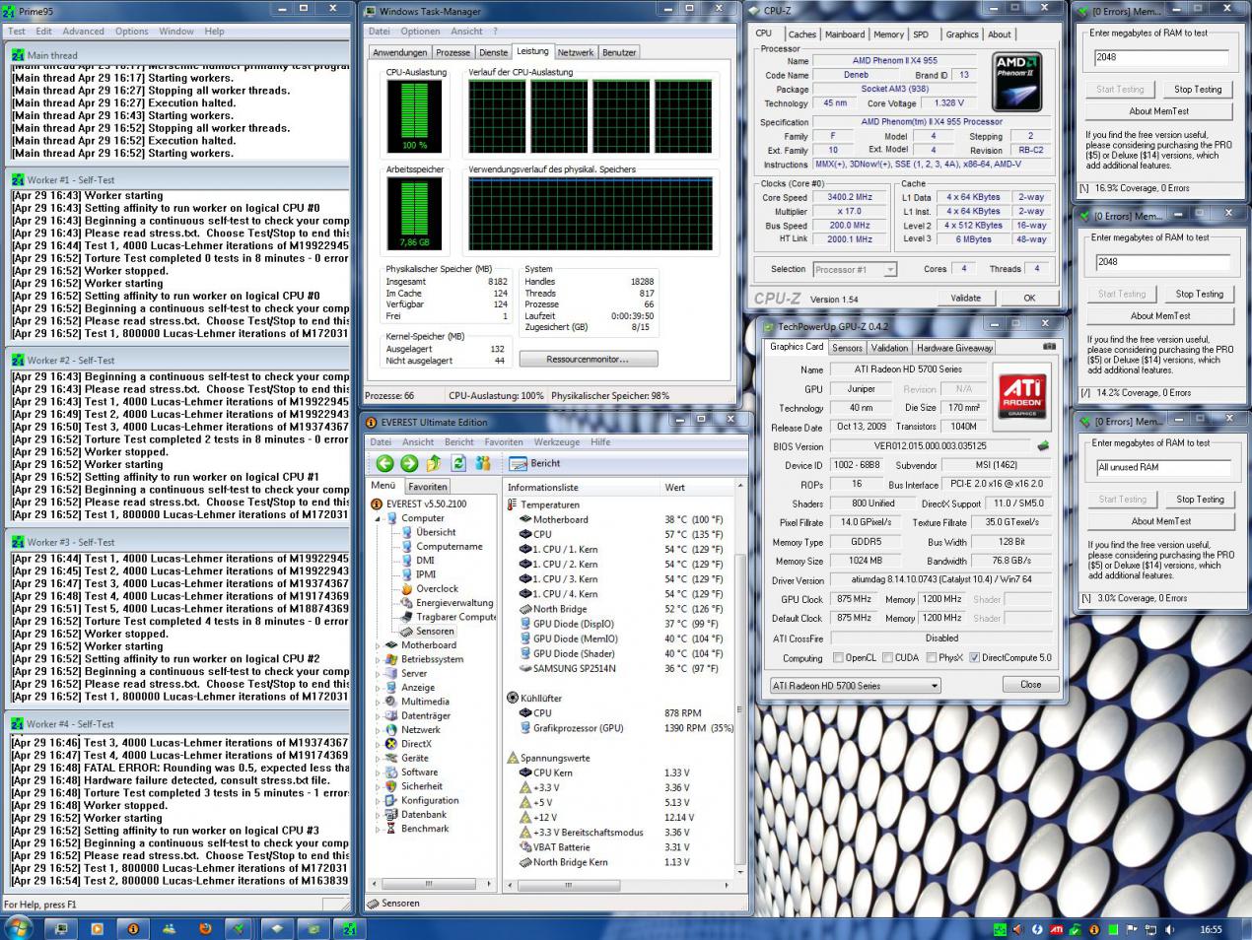Click the green back arrow in EVEREST

click(384, 463)
